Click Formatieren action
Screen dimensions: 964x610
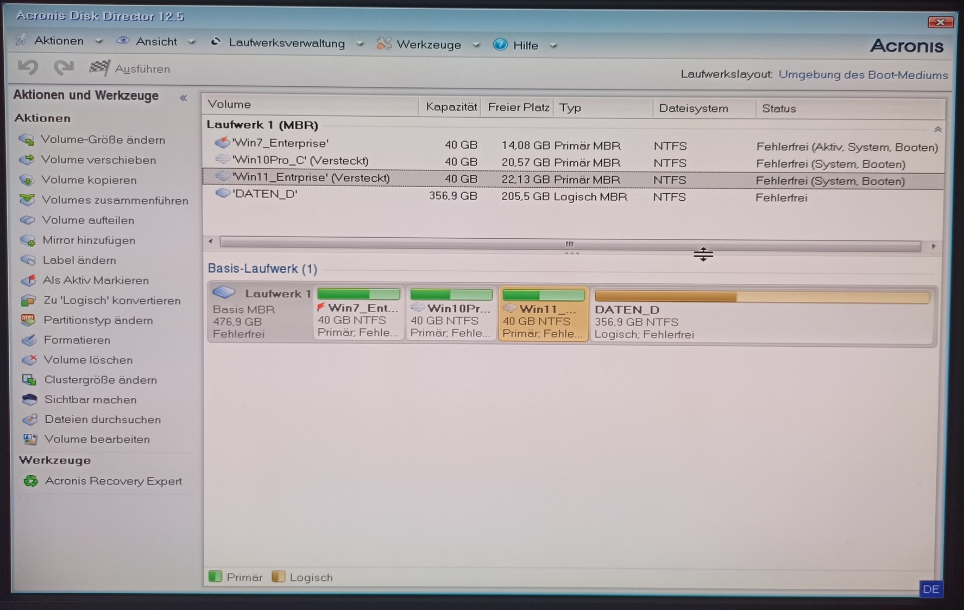coord(77,340)
